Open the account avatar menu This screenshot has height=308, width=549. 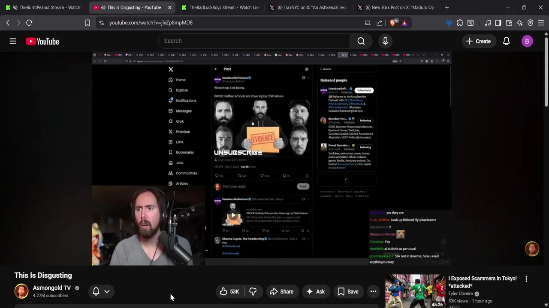(x=527, y=41)
